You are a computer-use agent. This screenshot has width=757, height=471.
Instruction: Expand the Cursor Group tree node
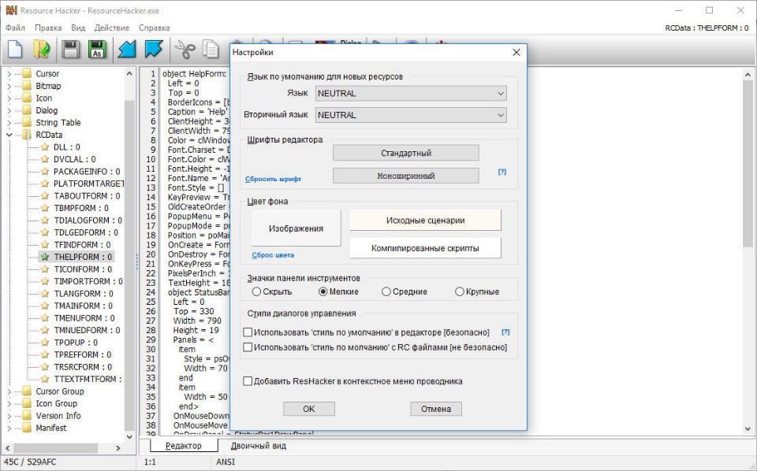9,391
